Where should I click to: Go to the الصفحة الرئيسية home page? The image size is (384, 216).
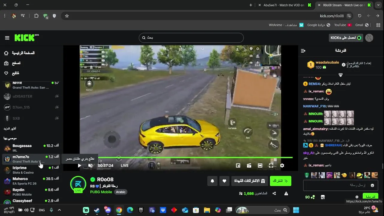pos(19,53)
